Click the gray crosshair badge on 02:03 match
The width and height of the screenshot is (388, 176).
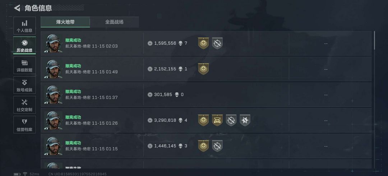[x=217, y=43]
